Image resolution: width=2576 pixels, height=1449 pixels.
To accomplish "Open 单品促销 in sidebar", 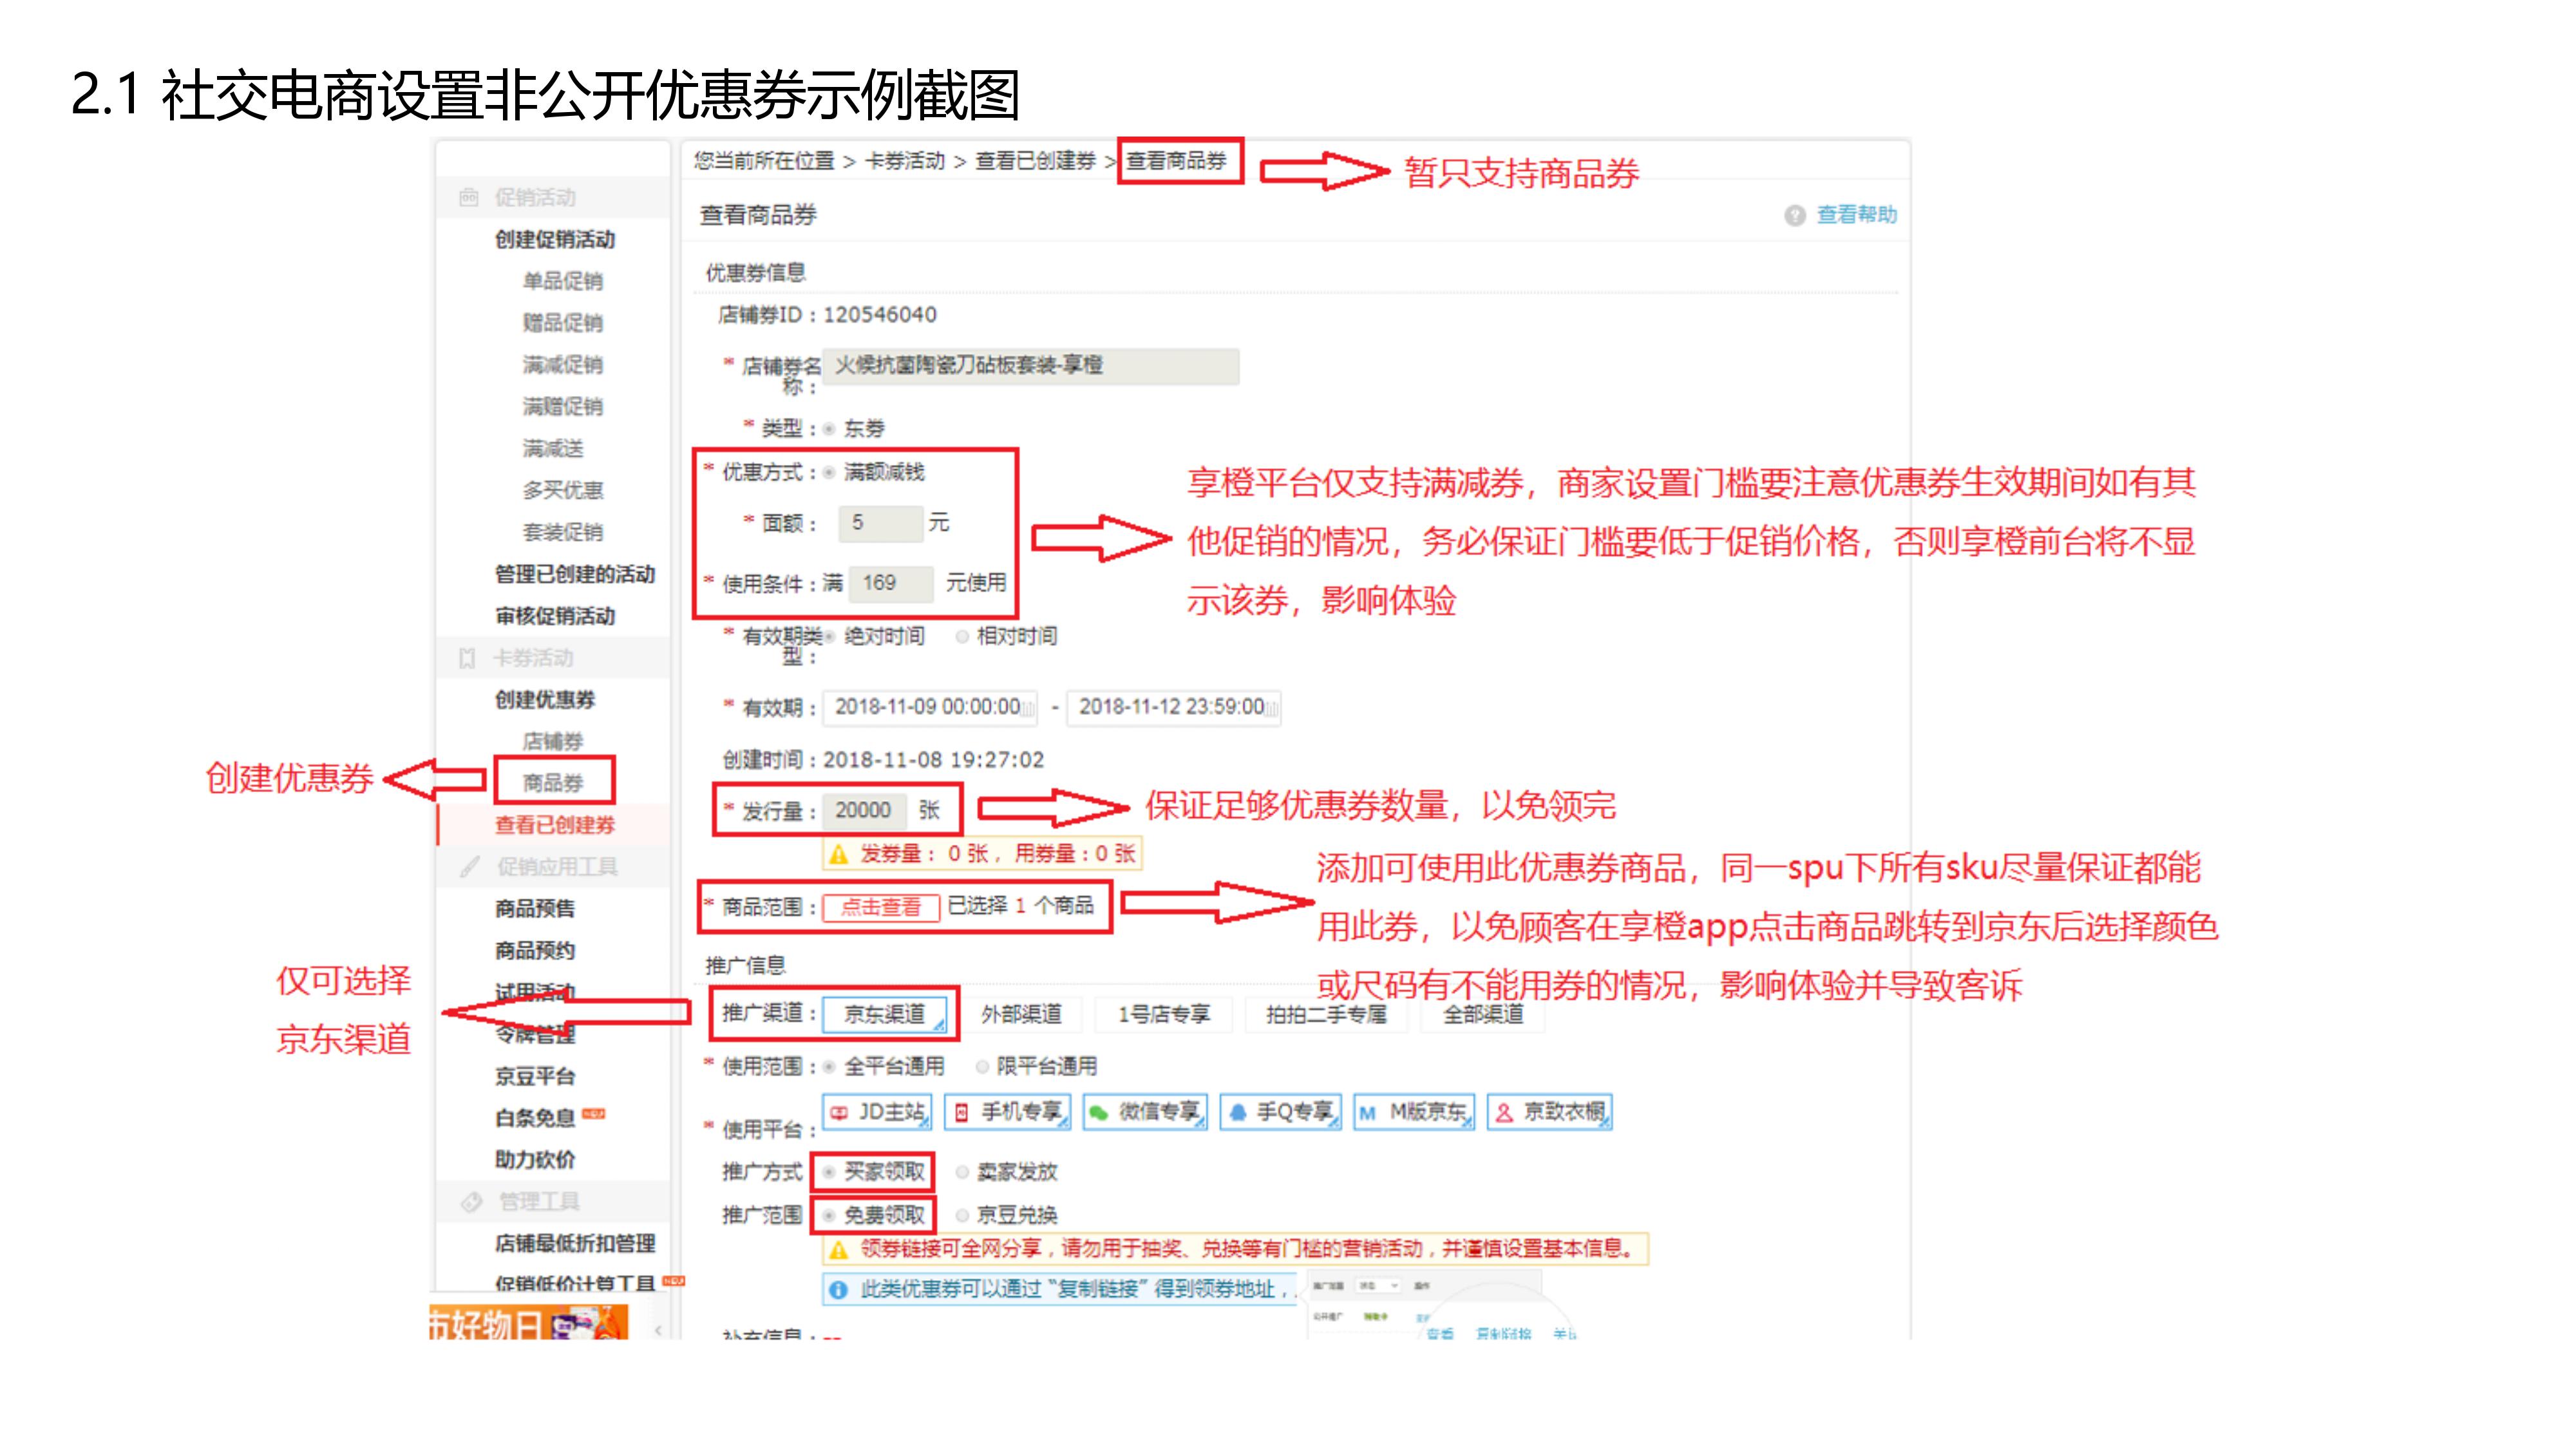I will (x=563, y=281).
